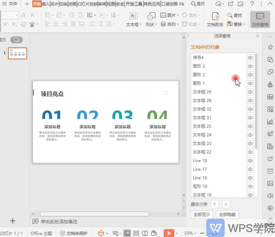Click the 全部显示 show all button
The width and height of the screenshot is (275, 237).
tap(202, 215)
